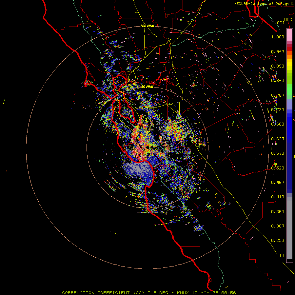Click the "100 NMI" range ring label
The width and height of the screenshot is (295, 295).
coord(147,26)
